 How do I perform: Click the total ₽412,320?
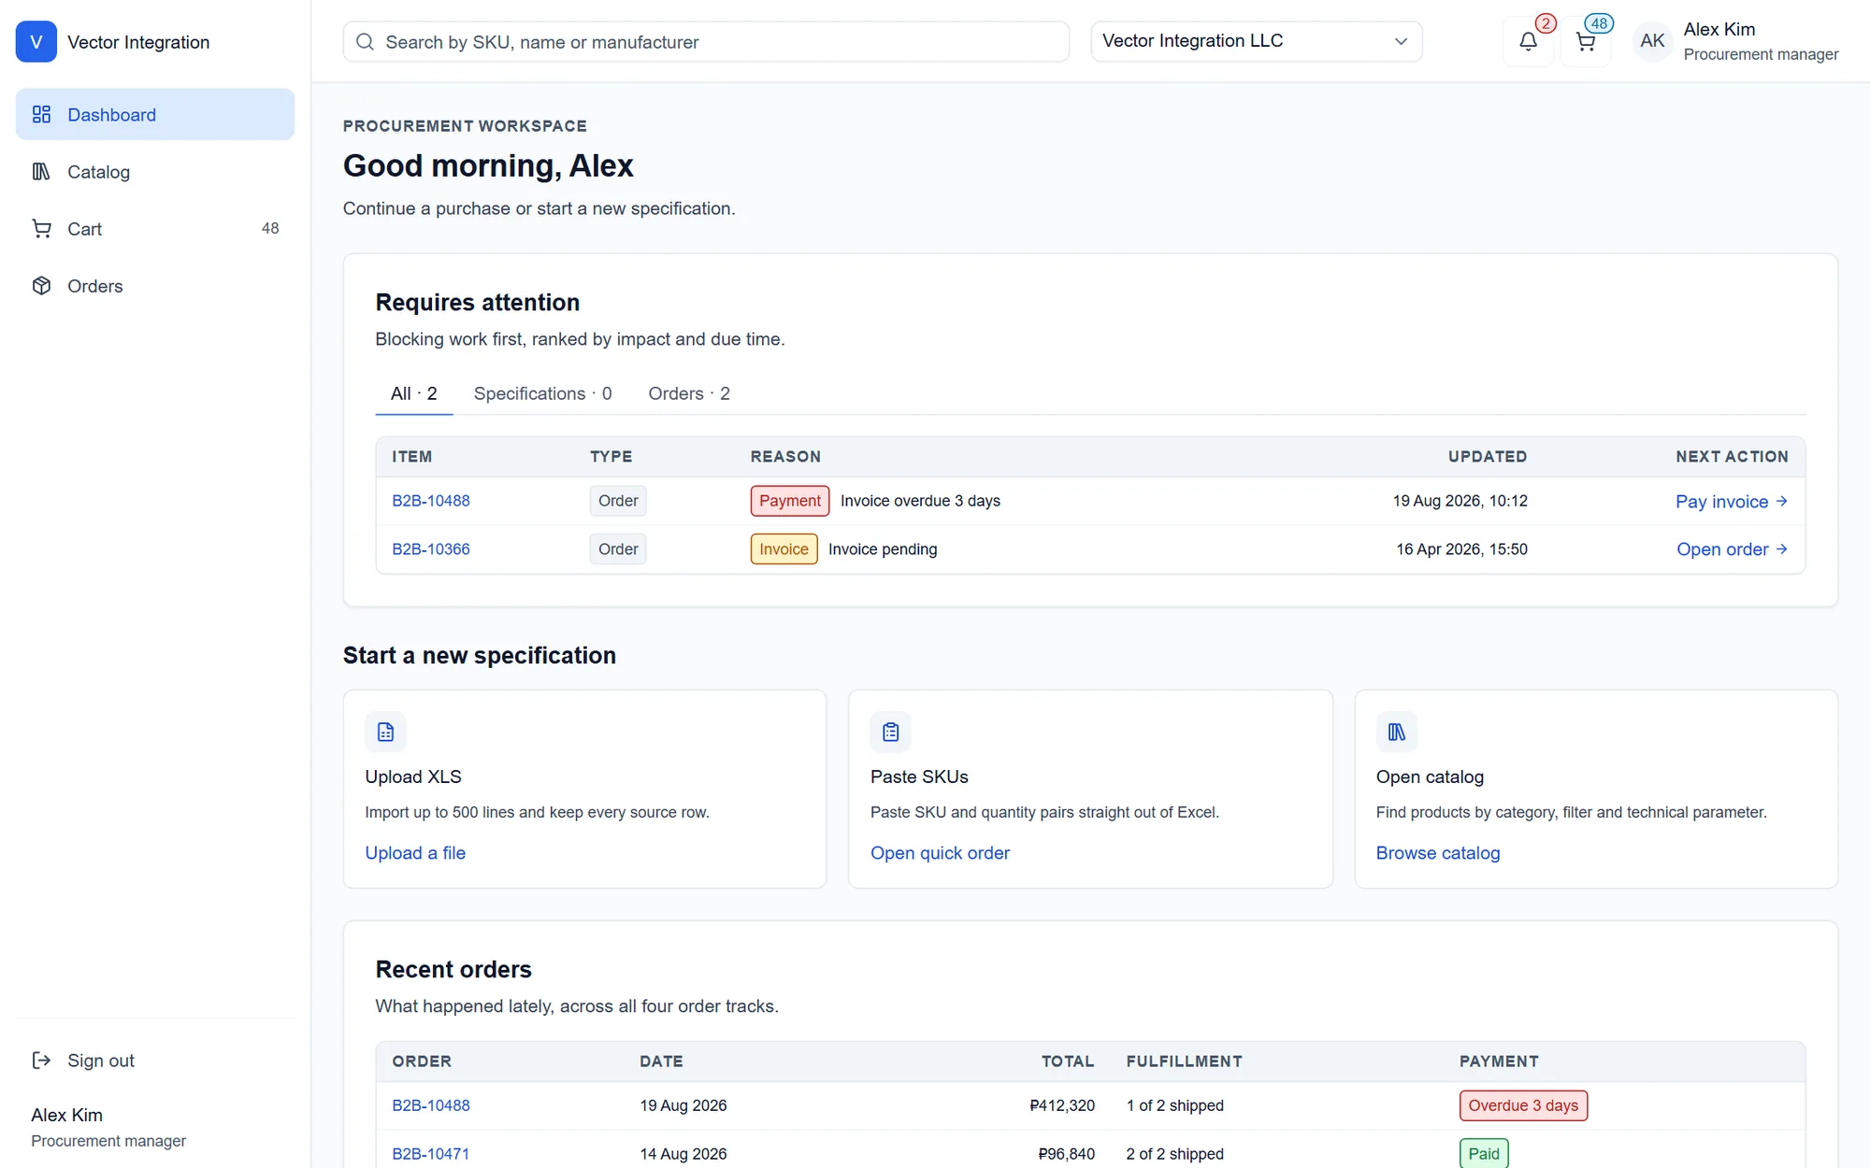click(x=1062, y=1105)
